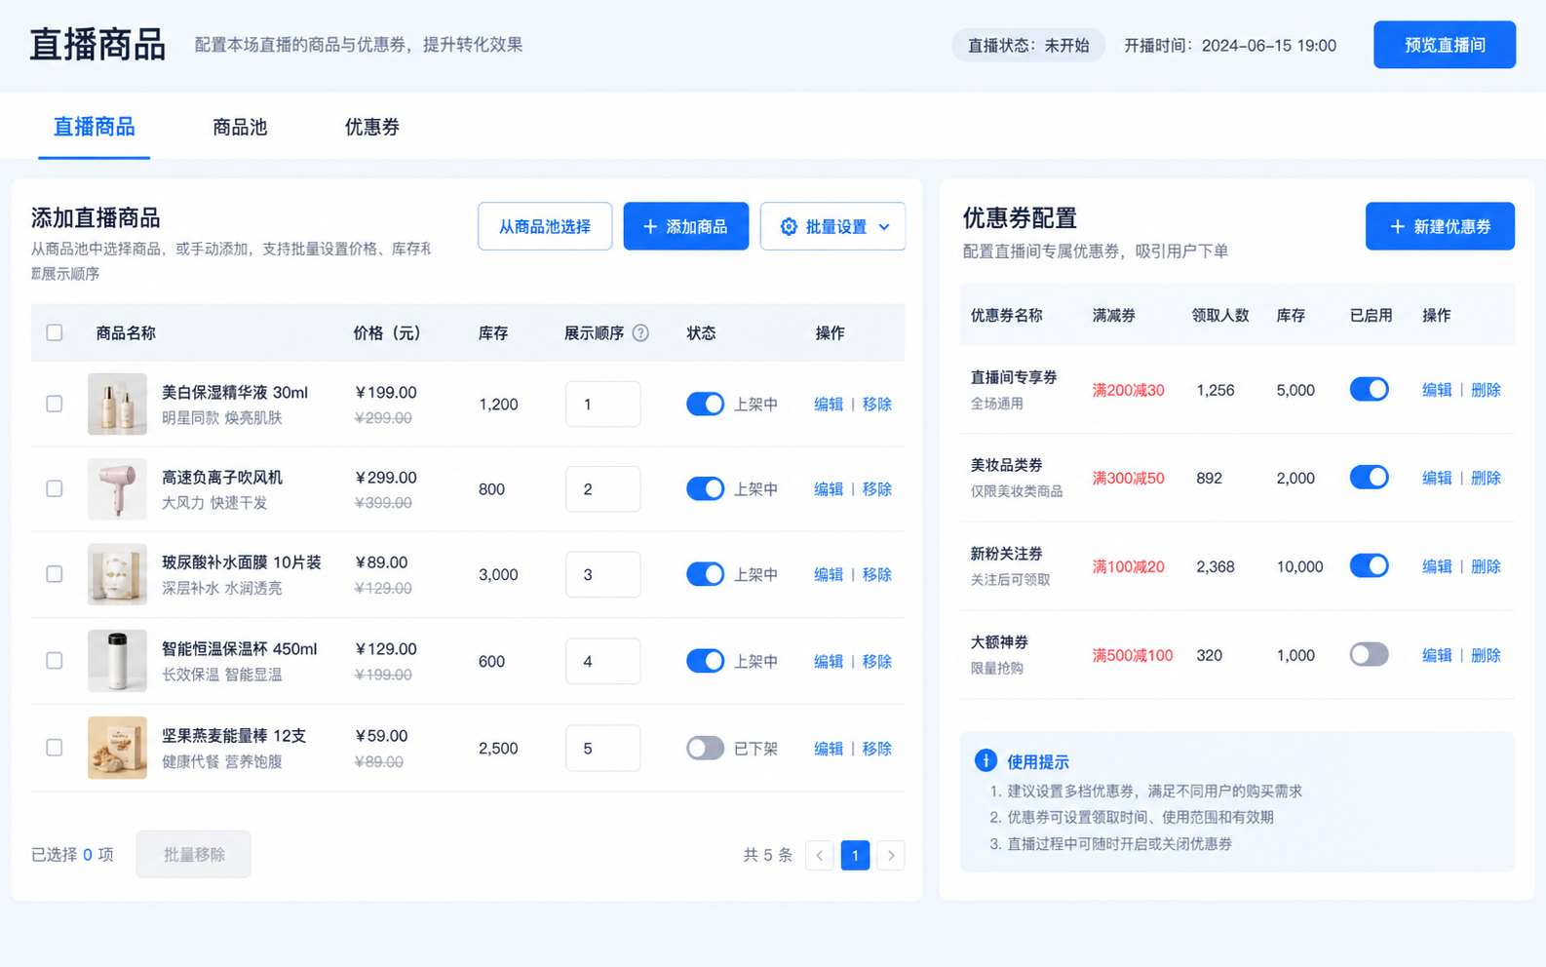Screen dimensions: 1546x967
Task: Remove the 高速负离子吹风机 product
Action: click(877, 489)
